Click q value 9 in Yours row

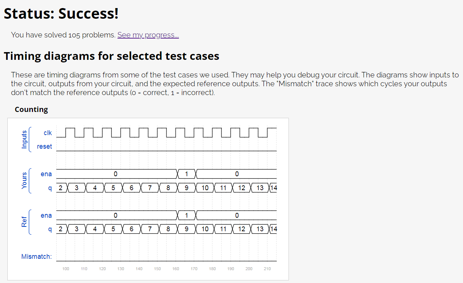(x=187, y=188)
